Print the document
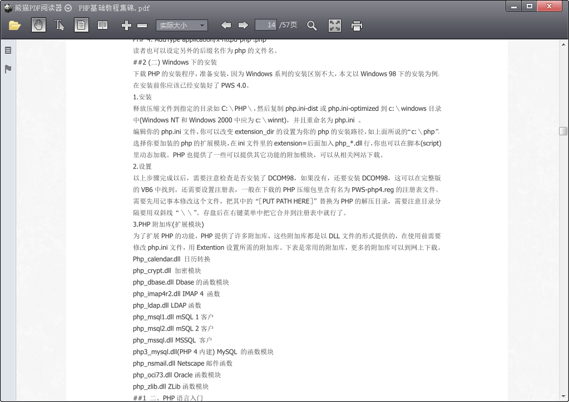The width and height of the screenshot is (569, 402). point(357,25)
